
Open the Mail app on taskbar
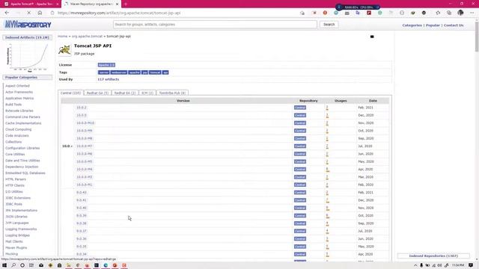(x=41, y=265)
